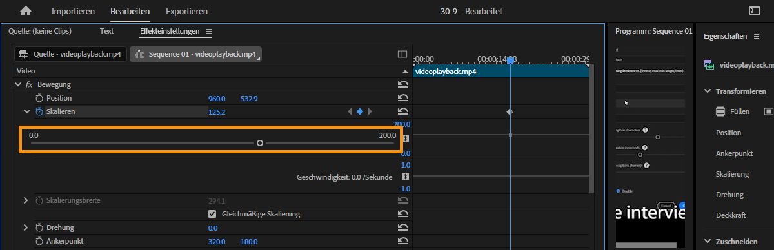Screen dimensions: 774x250
Task: Edit Position Y value 532.9
Action: coord(249,99)
